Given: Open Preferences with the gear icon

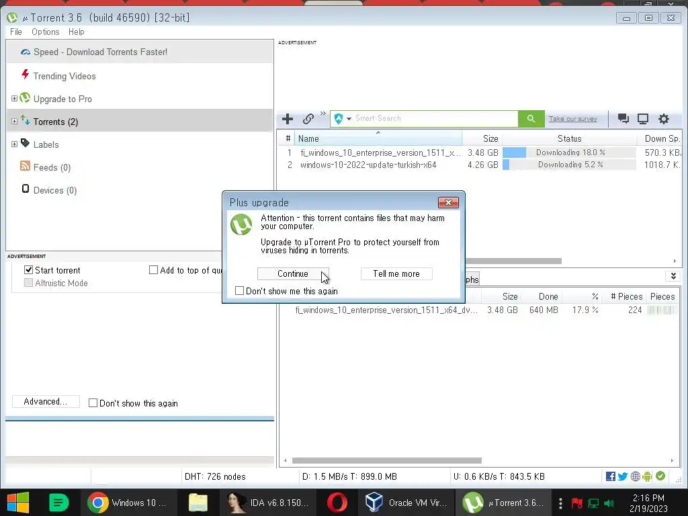Looking at the screenshot, I should point(663,118).
